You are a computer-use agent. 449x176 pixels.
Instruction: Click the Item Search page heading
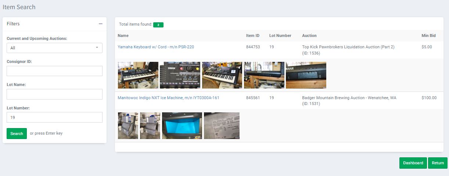(x=19, y=7)
